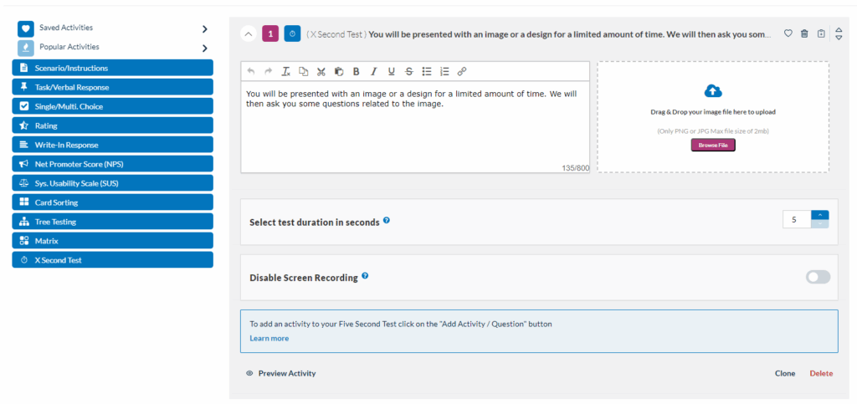
Task: Expand the Popular Activities section
Action: tap(204, 48)
